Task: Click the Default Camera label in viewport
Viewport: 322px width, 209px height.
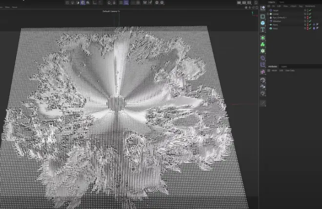Action: [111, 11]
